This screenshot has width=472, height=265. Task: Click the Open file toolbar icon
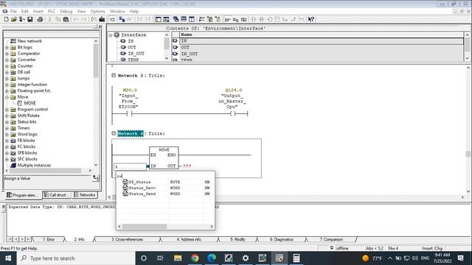click(x=14, y=19)
